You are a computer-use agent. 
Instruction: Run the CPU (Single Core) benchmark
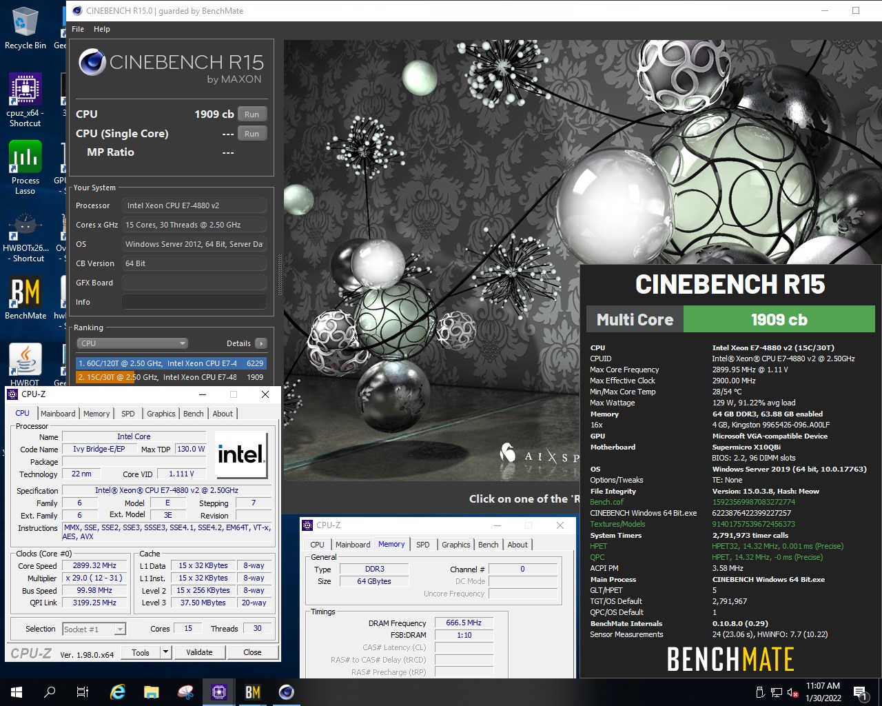pos(252,134)
